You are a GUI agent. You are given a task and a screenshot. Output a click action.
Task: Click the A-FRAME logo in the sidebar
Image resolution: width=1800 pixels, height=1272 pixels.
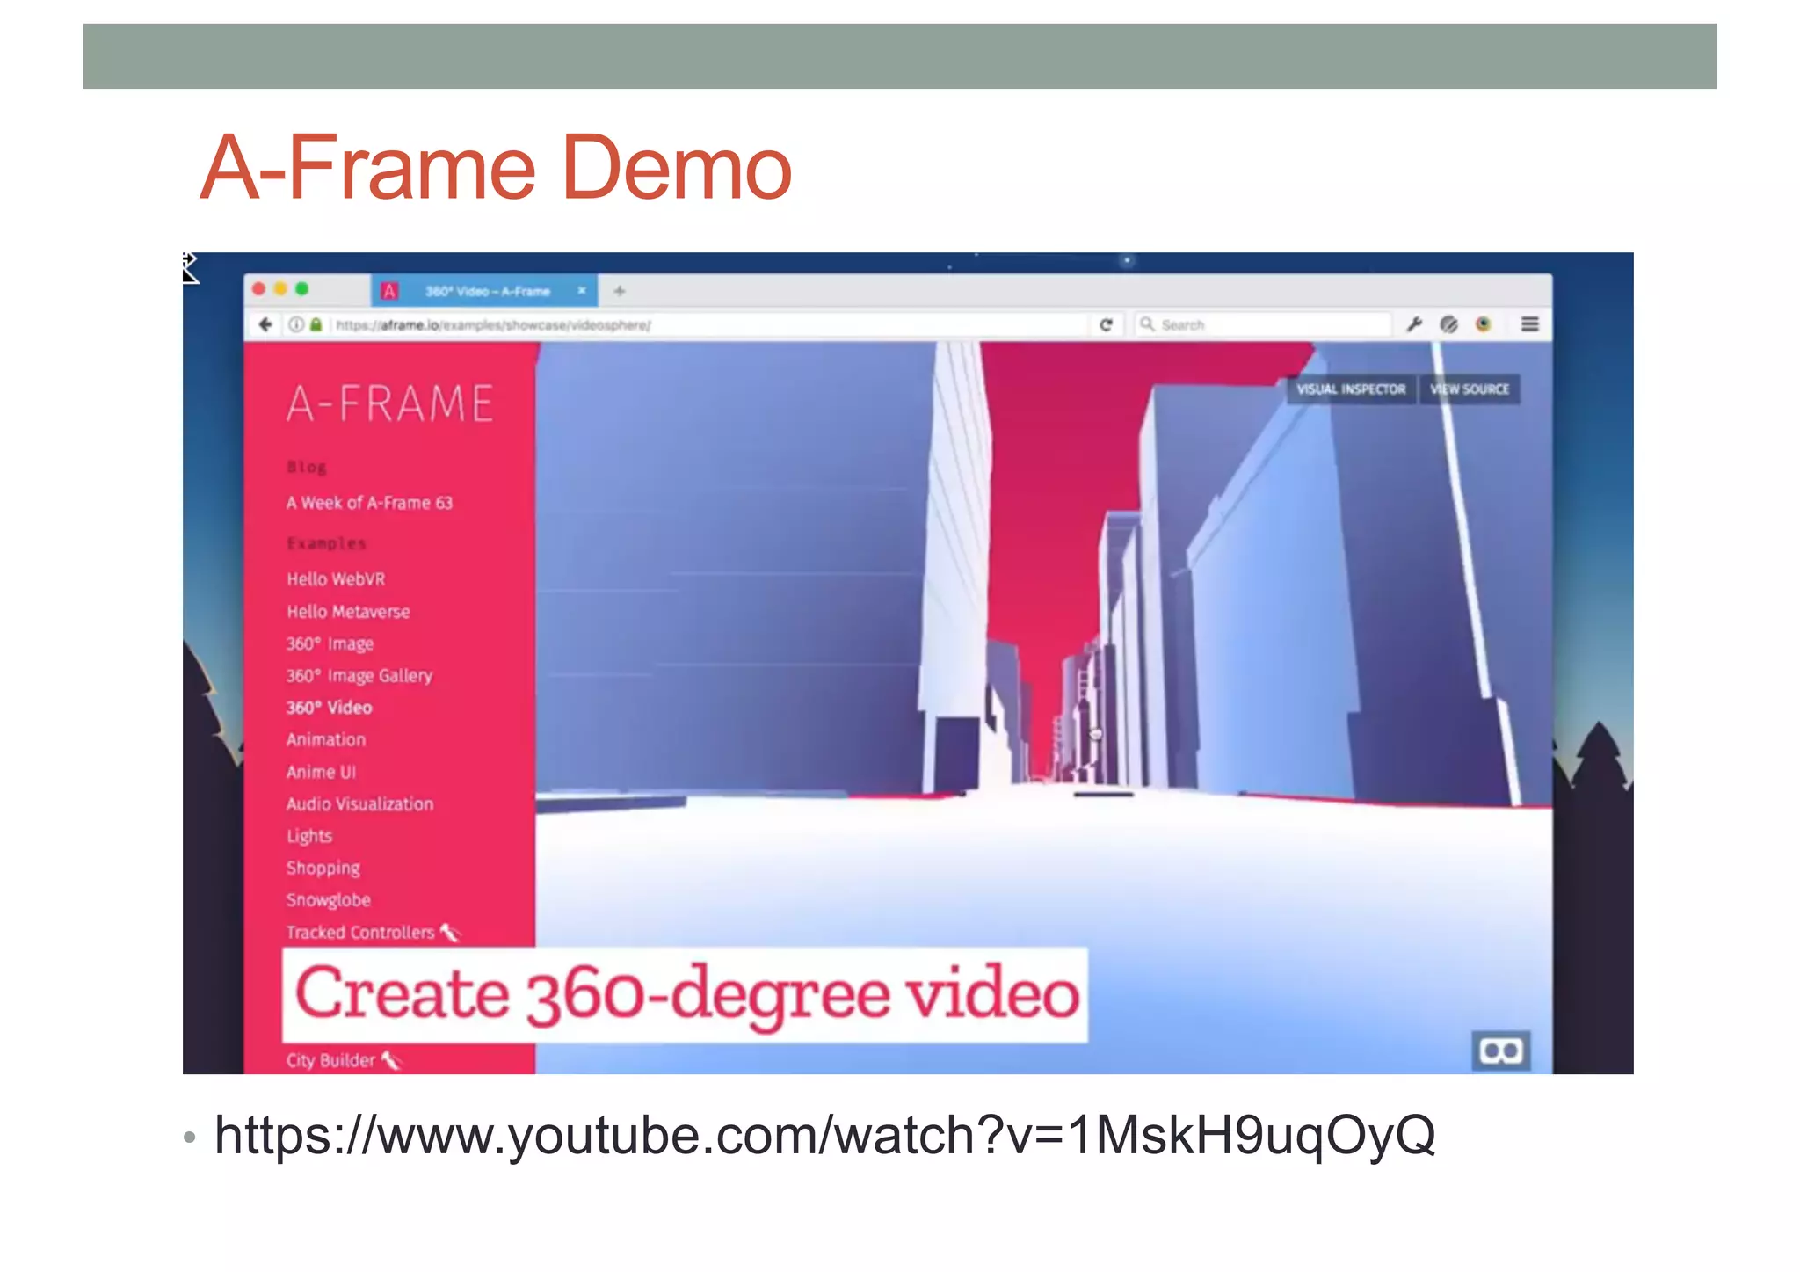(x=390, y=403)
